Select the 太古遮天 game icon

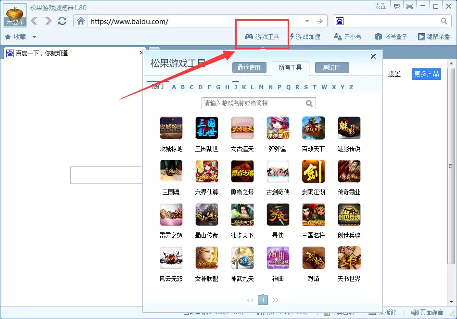point(242,128)
